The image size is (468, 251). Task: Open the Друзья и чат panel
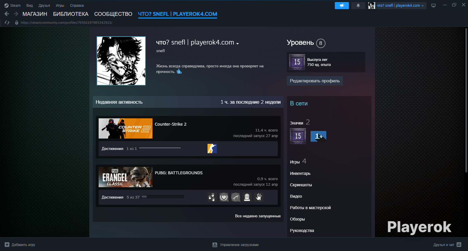[444, 245]
